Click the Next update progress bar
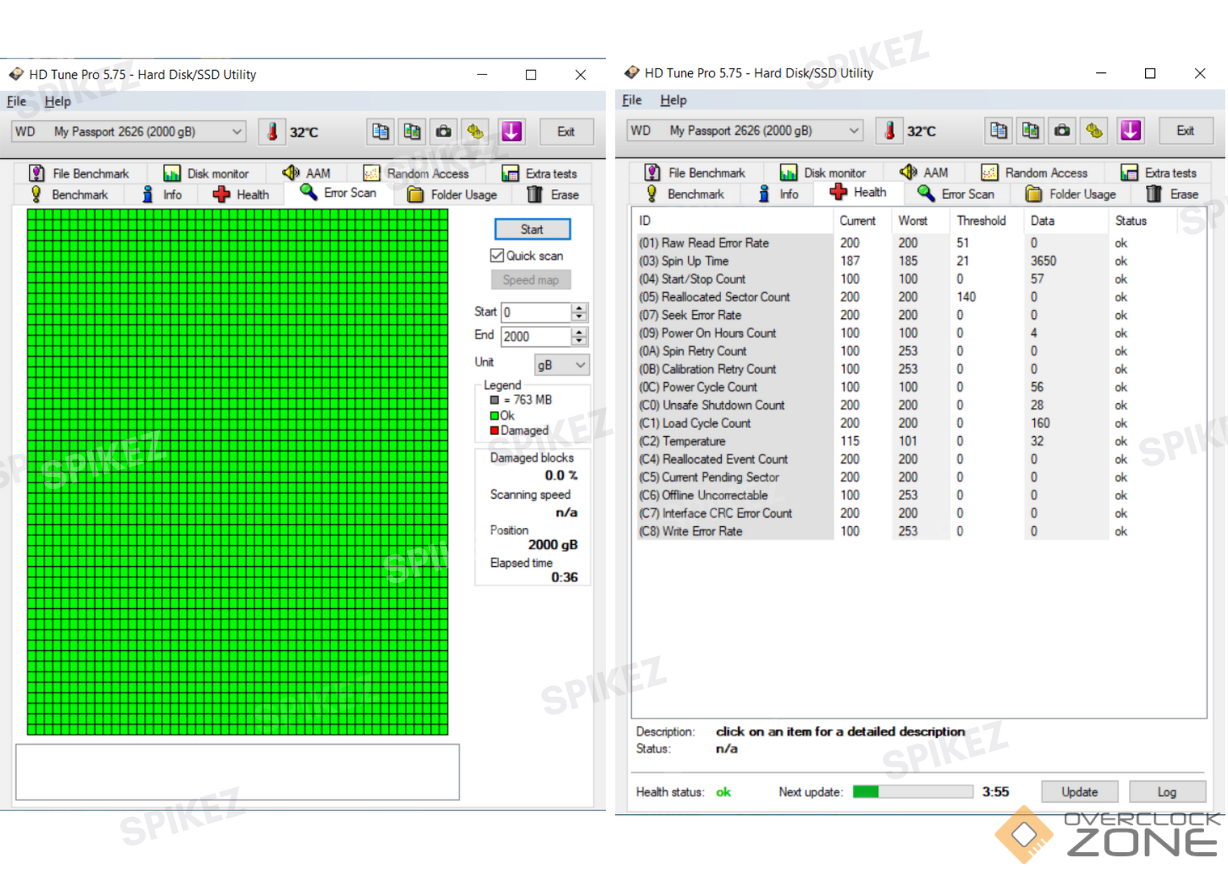1228x871 pixels. click(912, 792)
